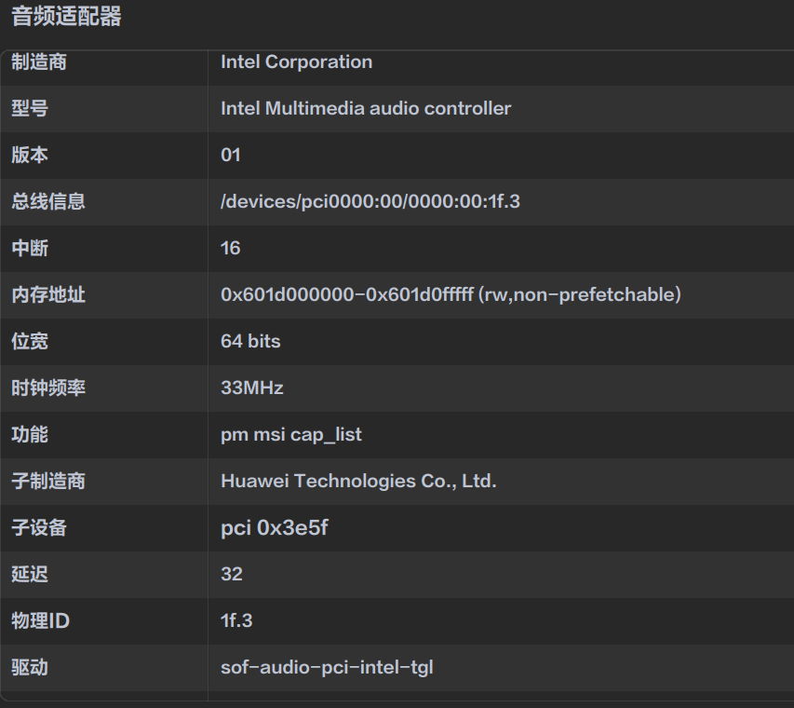Viewport: 794px width, 708px height.
Task: Select the 内存地址 row label
Action: (48, 295)
